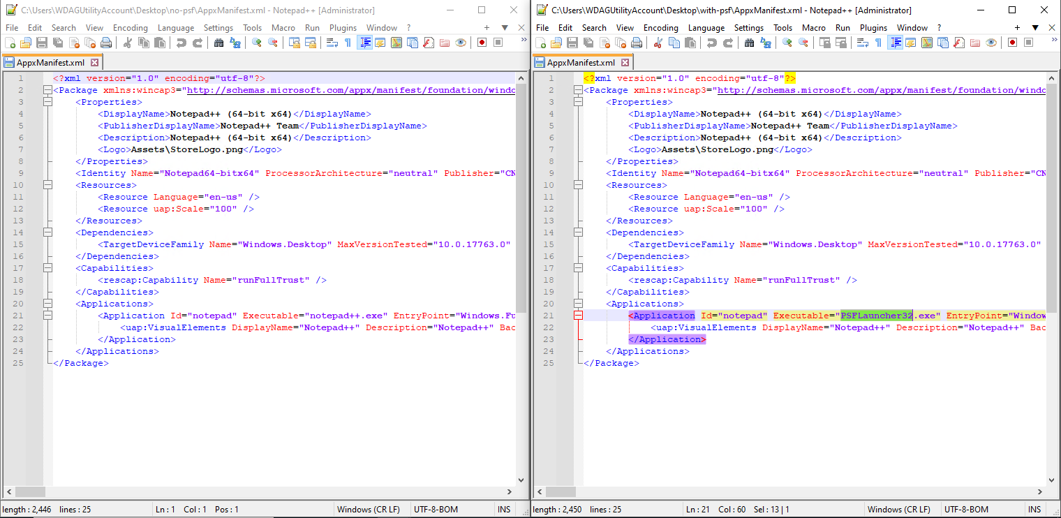This screenshot has width=1061, height=518.
Task: Click Copy icon in with-psf window toolbar
Action: (x=674, y=43)
